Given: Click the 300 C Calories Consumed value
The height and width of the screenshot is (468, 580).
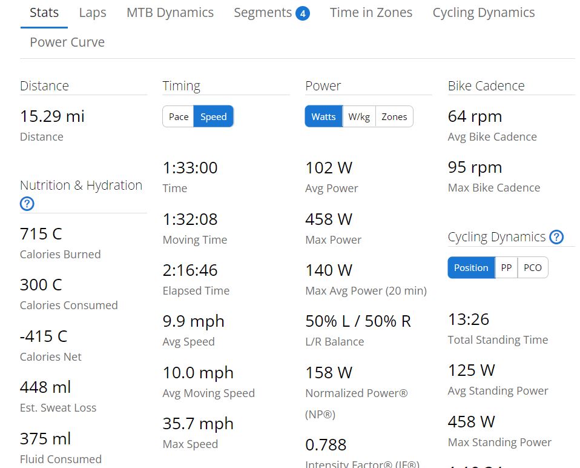Looking at the screenshot, I should (41, 285).
